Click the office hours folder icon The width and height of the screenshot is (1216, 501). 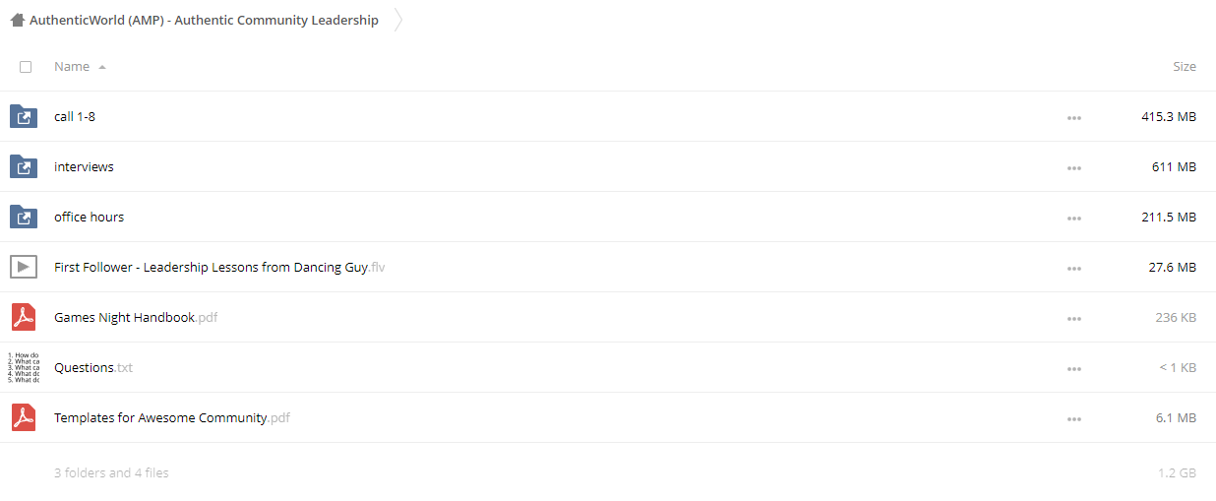[x=24, y=217]
